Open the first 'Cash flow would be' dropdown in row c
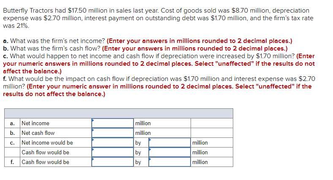Screen dimensions: 333x180 coord(112,152)
